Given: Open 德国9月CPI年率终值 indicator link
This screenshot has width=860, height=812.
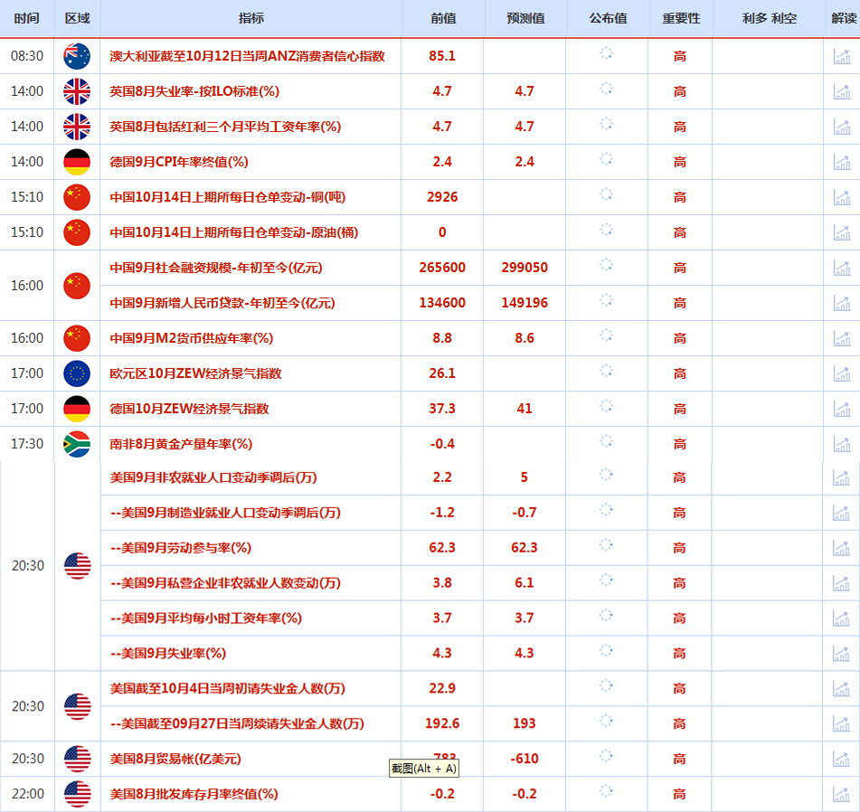Looking at the screenshot, I should (x=179, y=162).
